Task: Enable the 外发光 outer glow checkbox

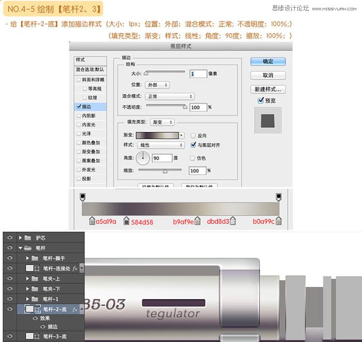Action: [79, 170]
